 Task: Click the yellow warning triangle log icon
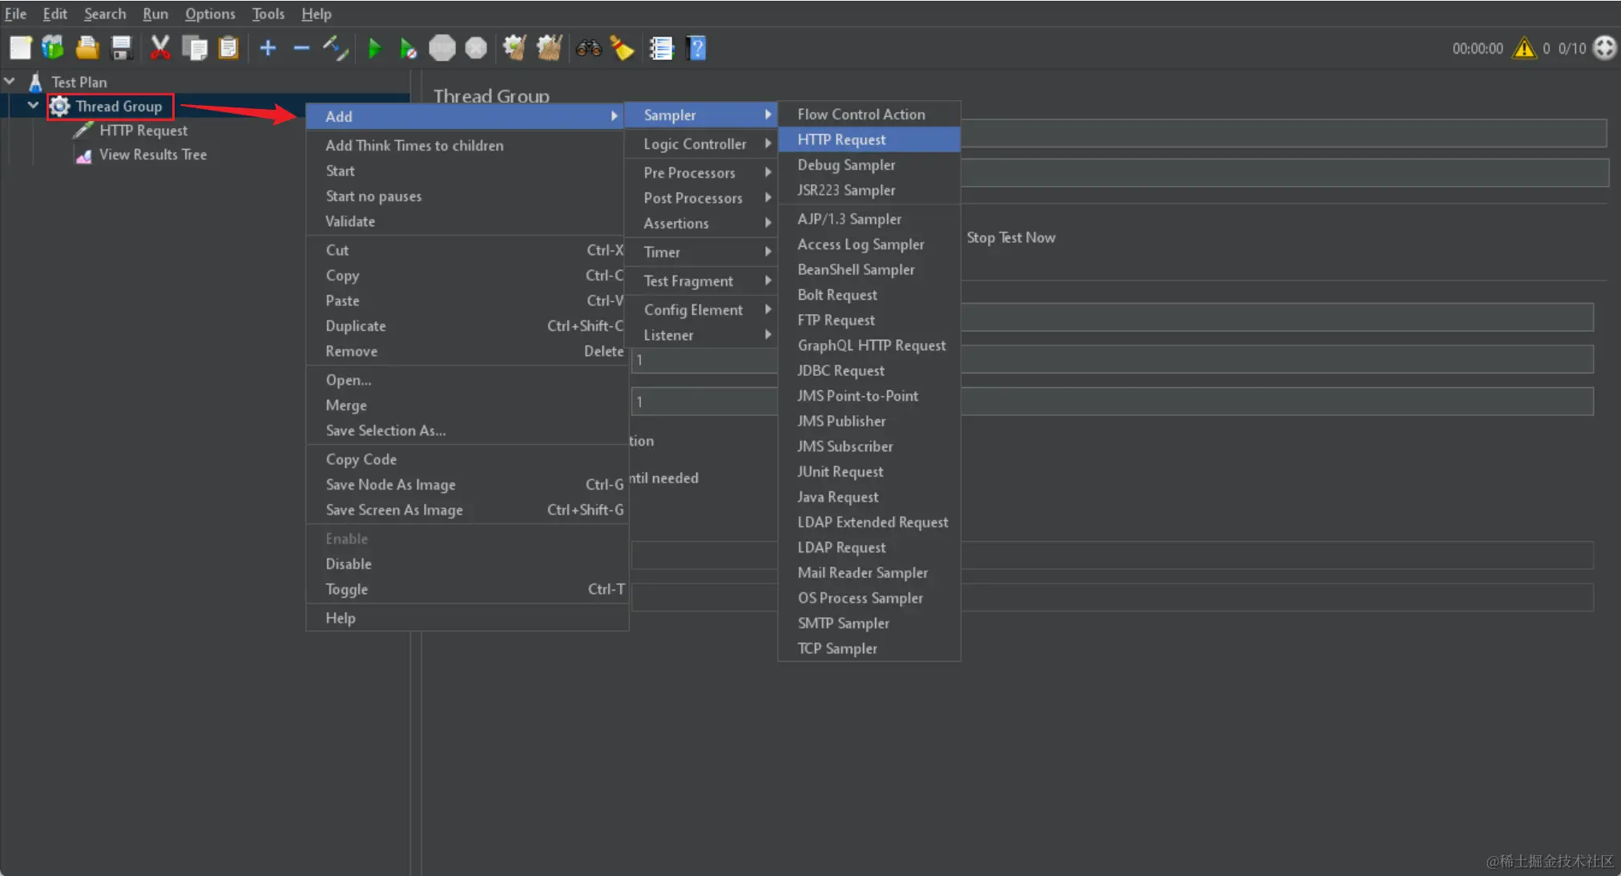[1523, 49]
